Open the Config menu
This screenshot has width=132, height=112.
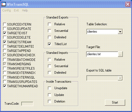point(7,10)
